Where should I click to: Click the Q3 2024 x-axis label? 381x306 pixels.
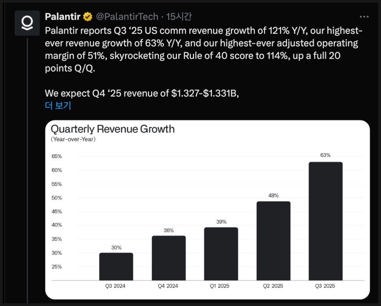(115, 286)
